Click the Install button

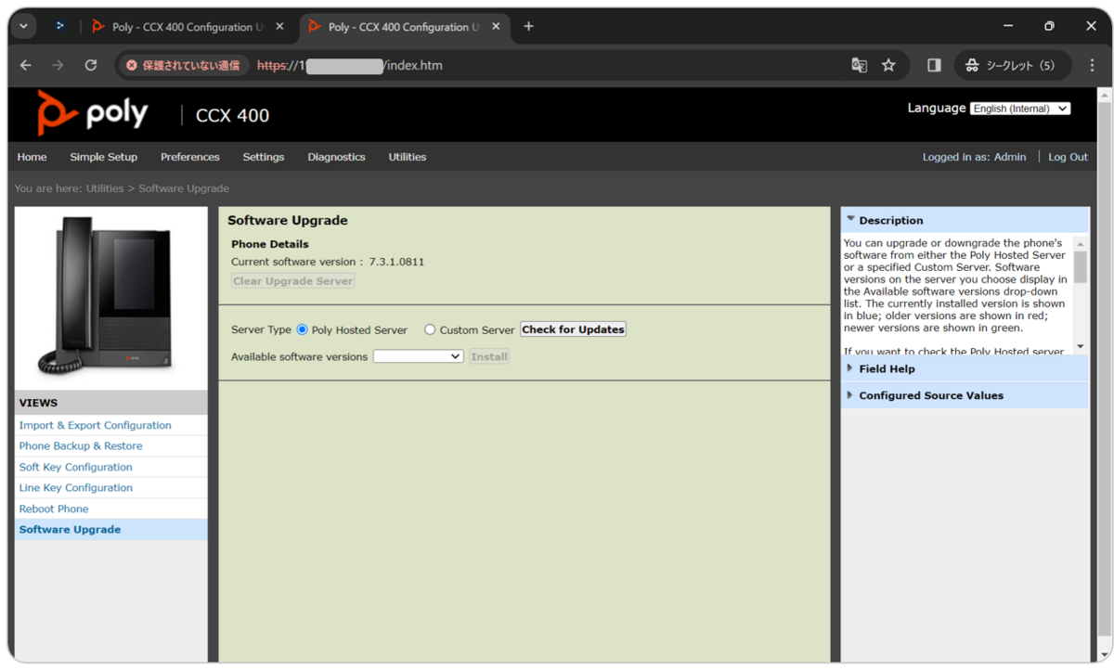tap(489, 356)
